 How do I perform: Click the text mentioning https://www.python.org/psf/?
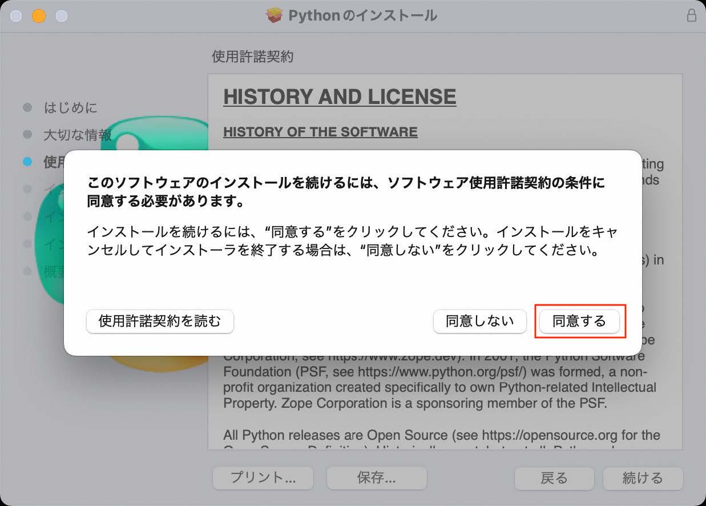click(x=435, y=372)
